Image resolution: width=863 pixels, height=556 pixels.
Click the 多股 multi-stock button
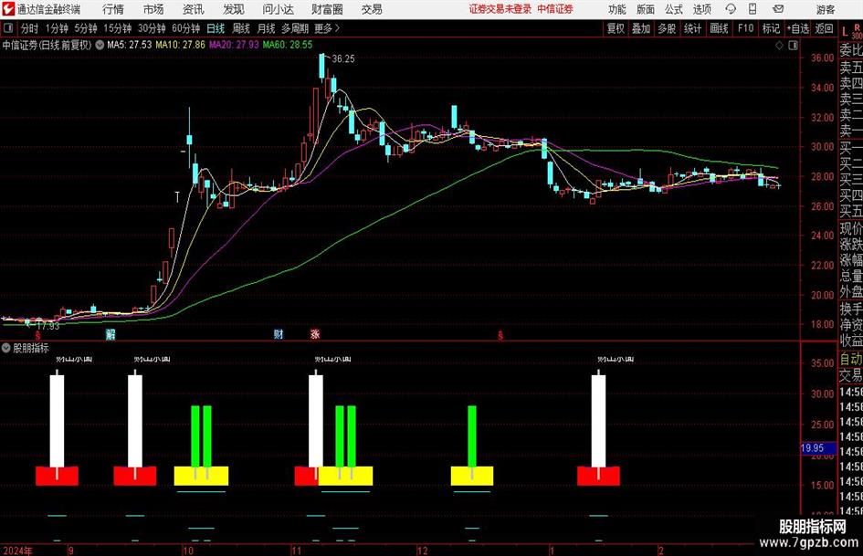coord(667,28)
